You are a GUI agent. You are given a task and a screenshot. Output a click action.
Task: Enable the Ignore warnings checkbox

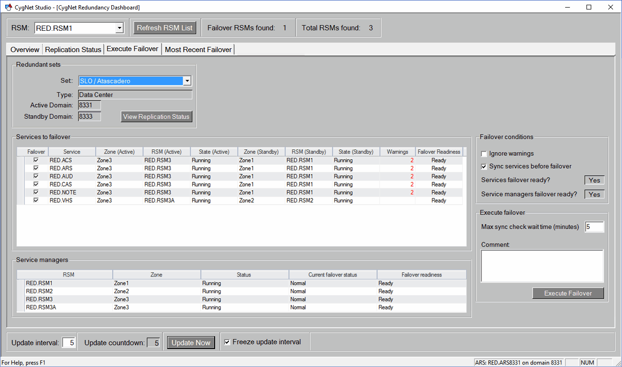(x=484, y=154)
